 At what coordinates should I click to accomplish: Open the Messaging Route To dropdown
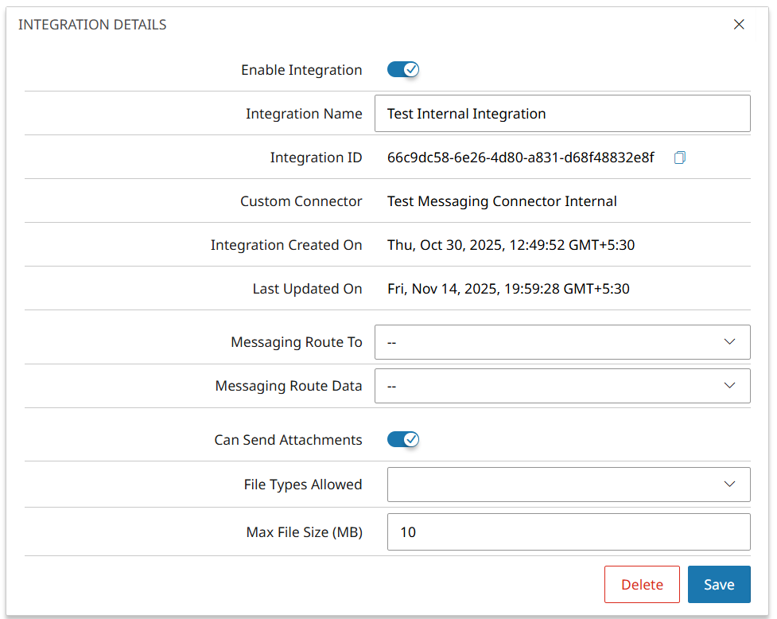tap(562, 342)
